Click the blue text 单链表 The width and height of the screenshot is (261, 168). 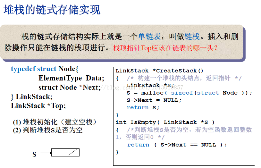[149, 36]
